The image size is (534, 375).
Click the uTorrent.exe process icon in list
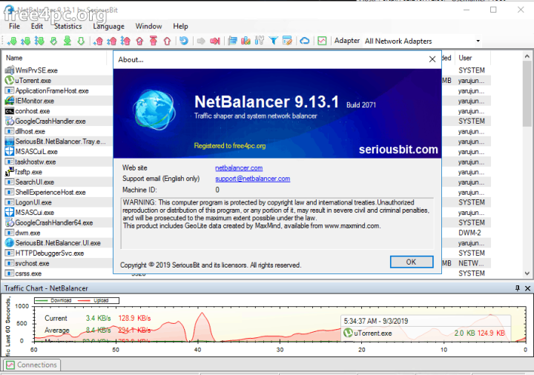click(x=9, y=80)
